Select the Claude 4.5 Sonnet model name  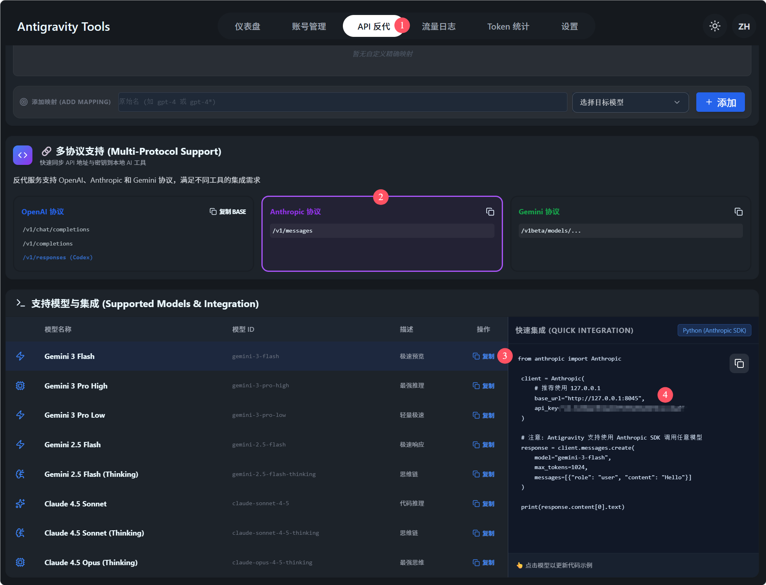point(75,504)
